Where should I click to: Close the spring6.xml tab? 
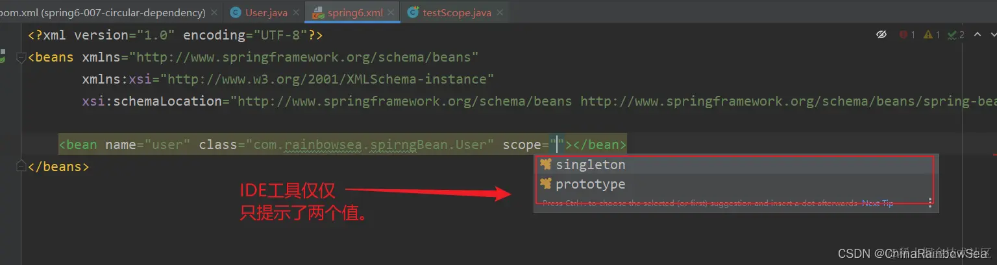point(390,12)
